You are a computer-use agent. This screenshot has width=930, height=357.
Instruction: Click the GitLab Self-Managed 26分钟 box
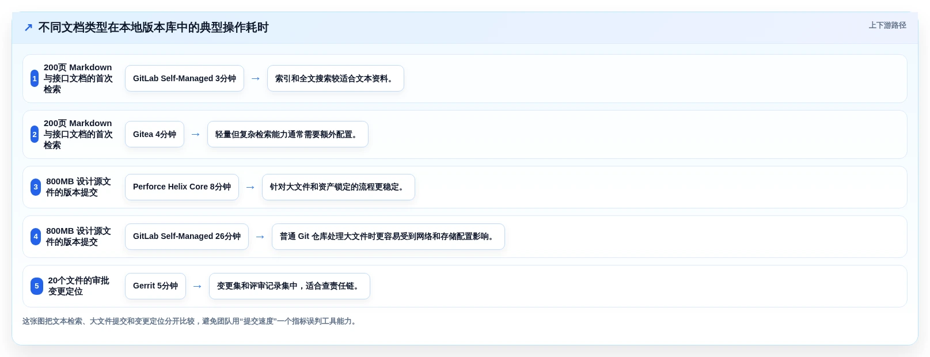[x=187, y=237]
